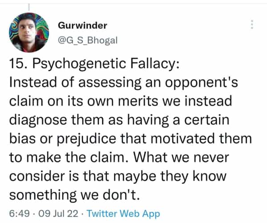The height and width of the screenshot is (223, 267).
Task: Open Gurwinder's profile picture
Action: [29, 32]
